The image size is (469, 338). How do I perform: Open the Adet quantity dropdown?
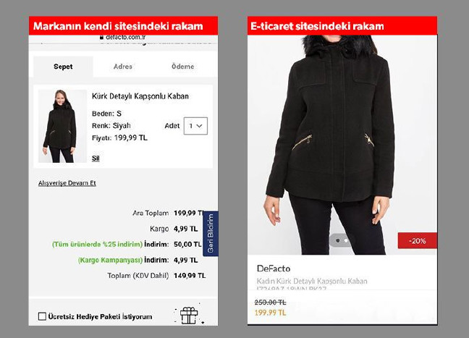[195, 126]
